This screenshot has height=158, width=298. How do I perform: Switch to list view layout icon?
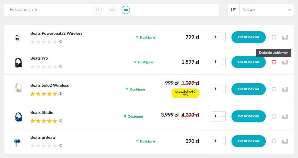(112, 10)
